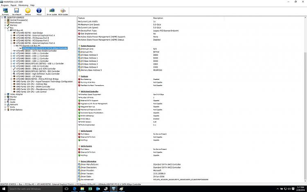Open the Program menu
This screenshot has width=307, height=192.
[x=5, y=5]
